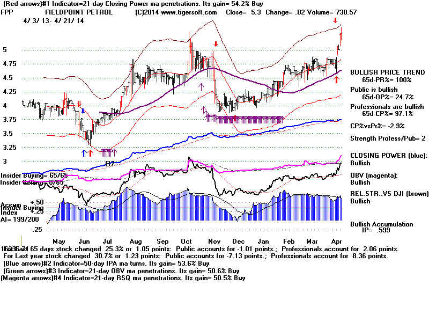
Task: Click the +.50 accumulation scale label
Action: pyautogui.click(x=37, y=202)
